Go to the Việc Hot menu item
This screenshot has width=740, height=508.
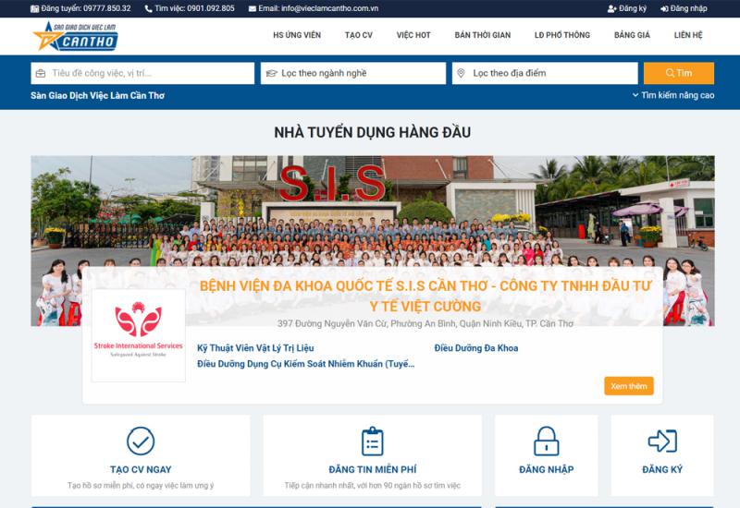pos(413,35)
